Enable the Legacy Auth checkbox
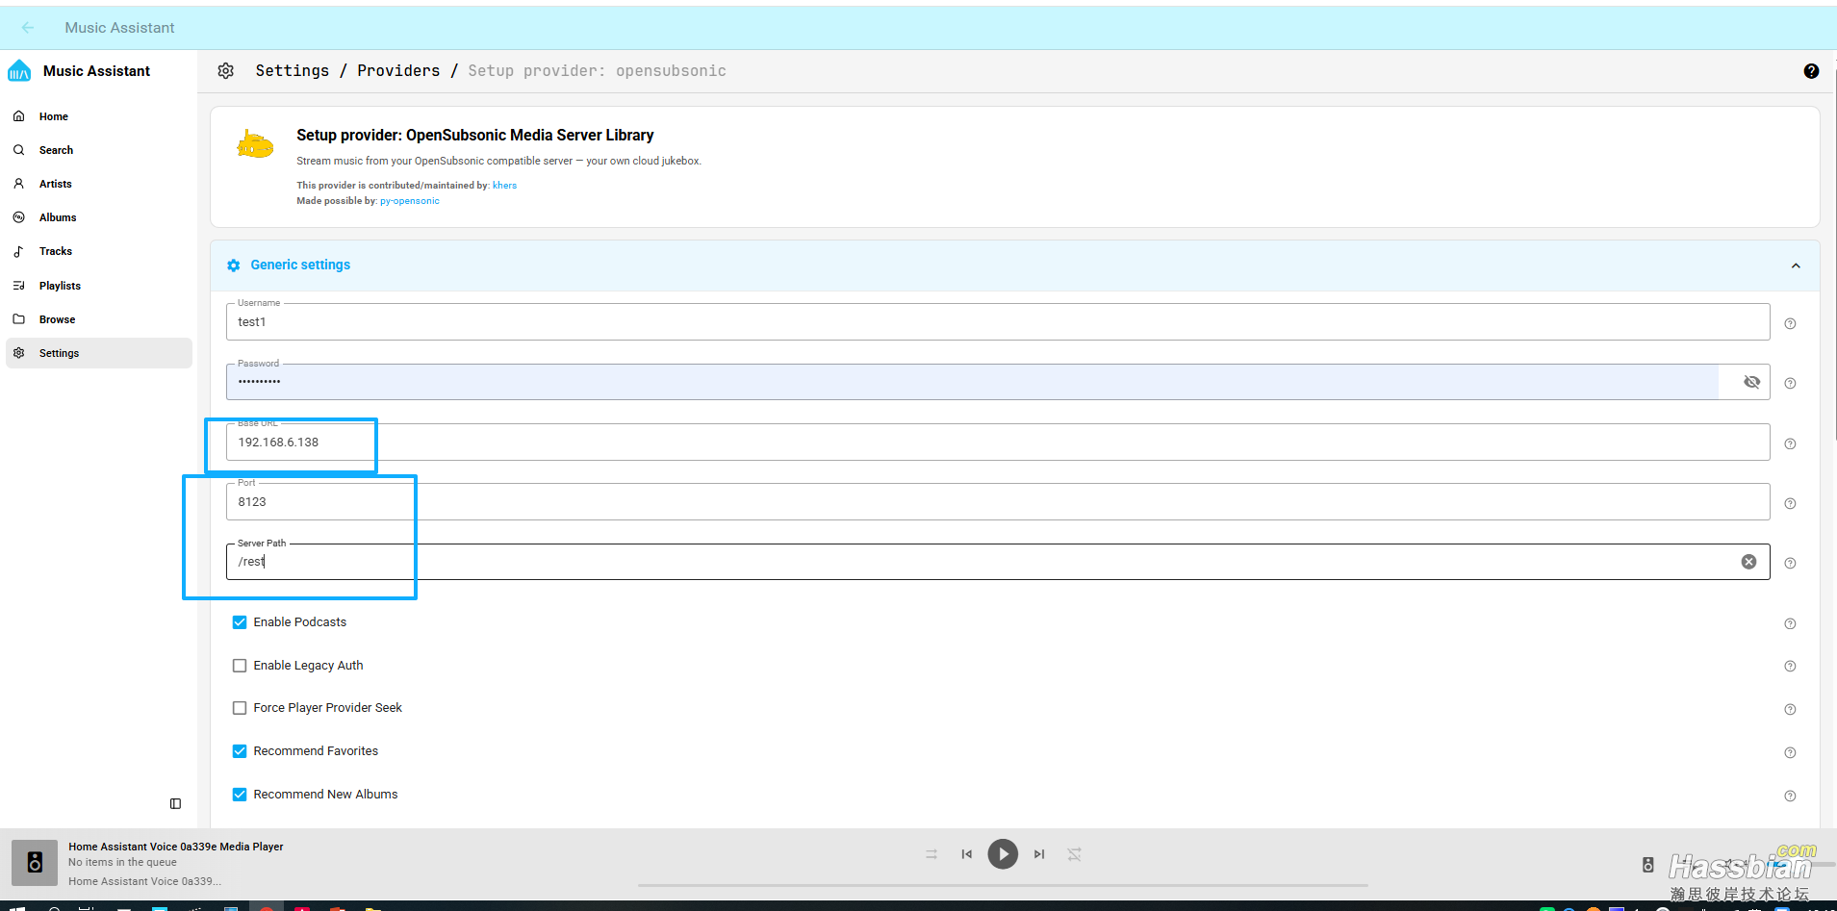The height and width of the screenshot is (911, 1837). coord(240,666)
